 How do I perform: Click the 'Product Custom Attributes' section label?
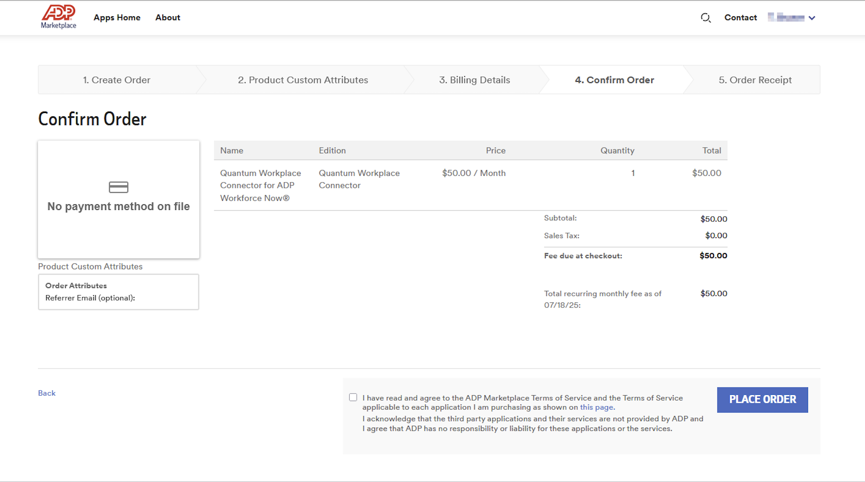click(x=90, y=266)
